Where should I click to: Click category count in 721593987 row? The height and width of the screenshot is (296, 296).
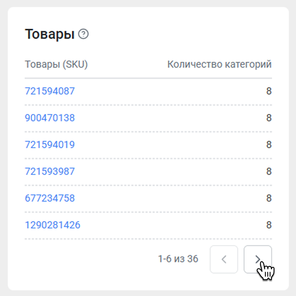269,171
